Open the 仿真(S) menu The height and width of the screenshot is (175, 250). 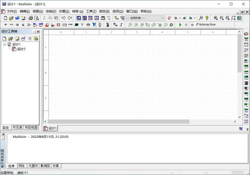(64, 11)
